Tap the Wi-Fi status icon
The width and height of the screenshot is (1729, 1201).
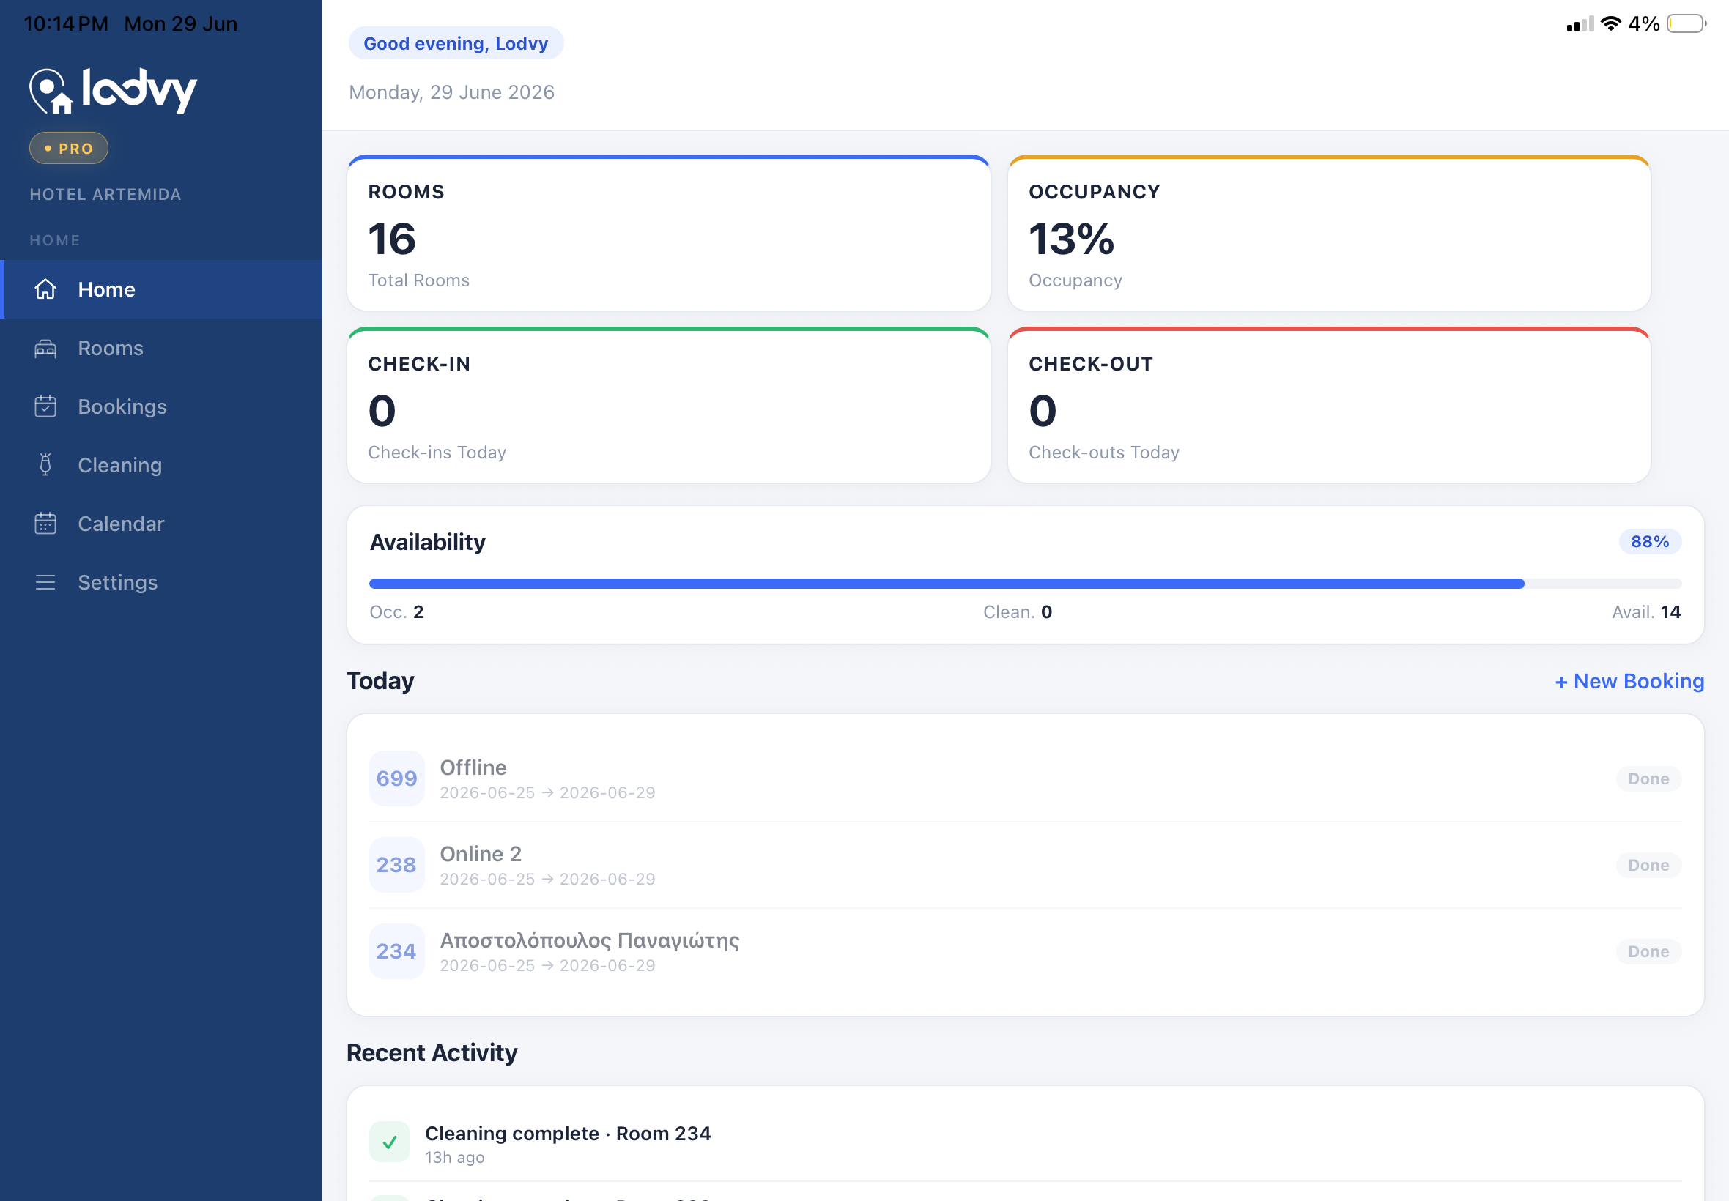click(1611, 24)
